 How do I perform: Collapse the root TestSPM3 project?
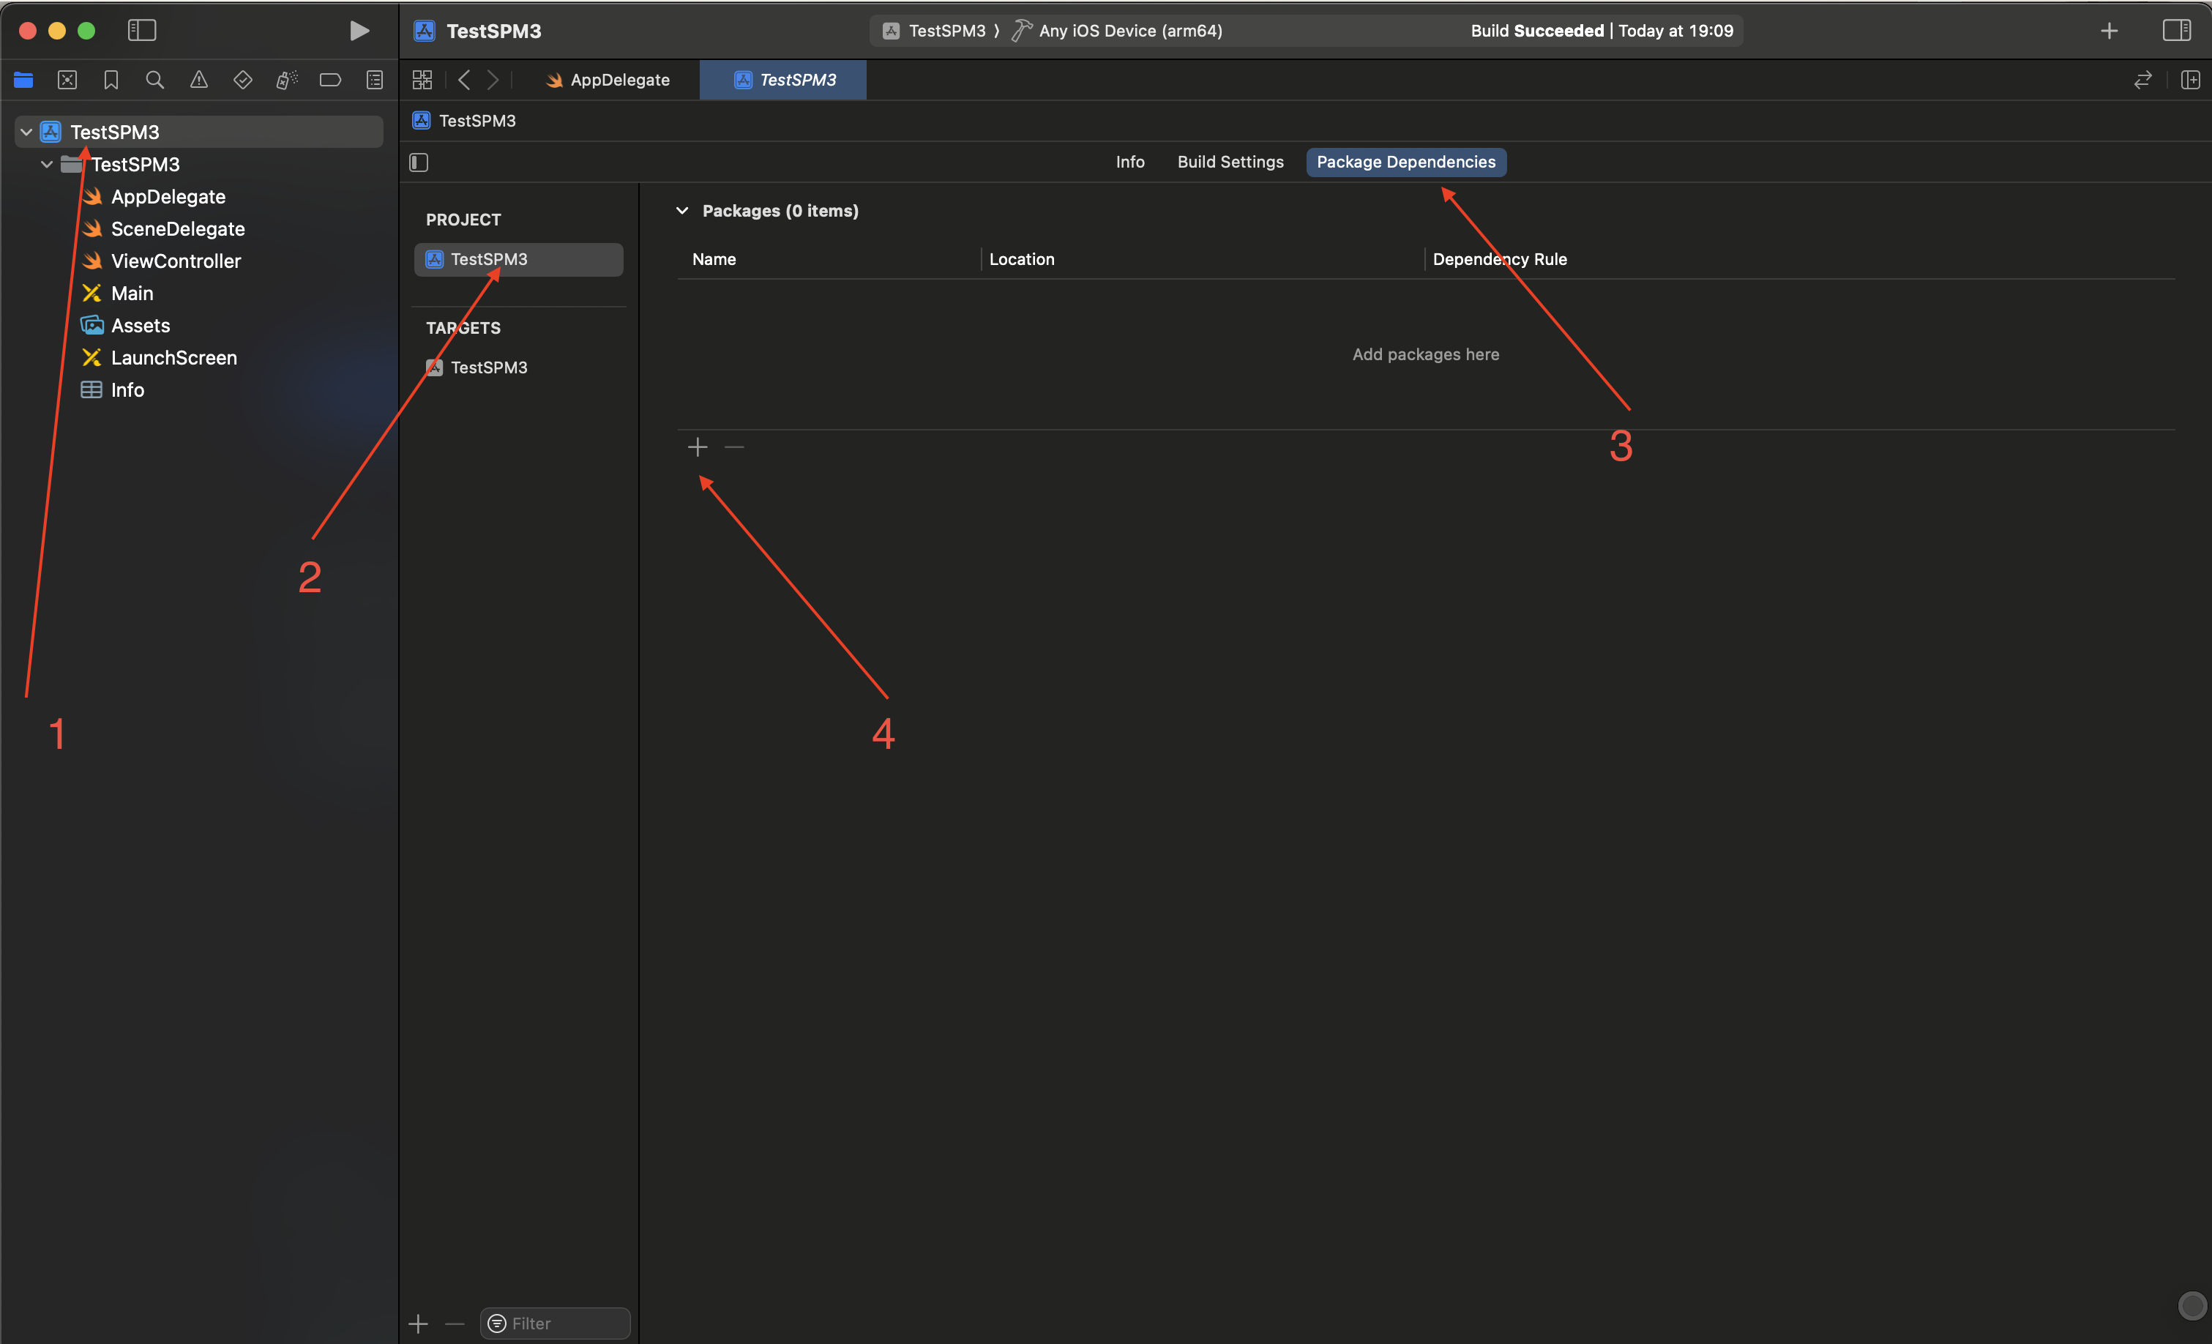(x=27, y=132)
